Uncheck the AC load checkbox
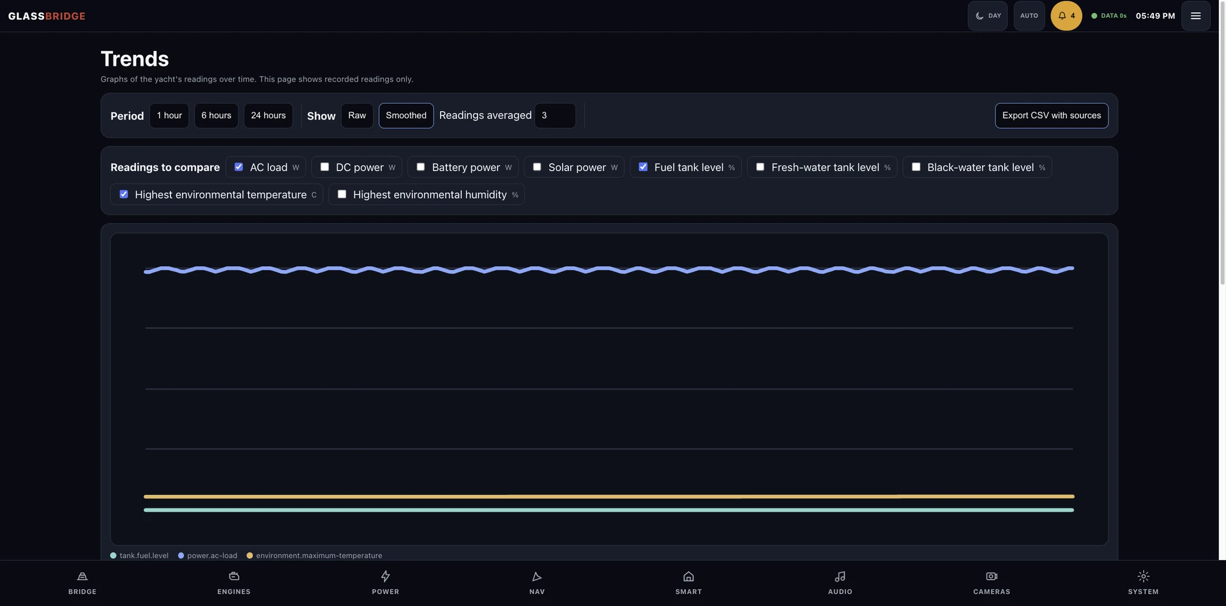This screenshot has height=606, width=1226. [239, 167]
